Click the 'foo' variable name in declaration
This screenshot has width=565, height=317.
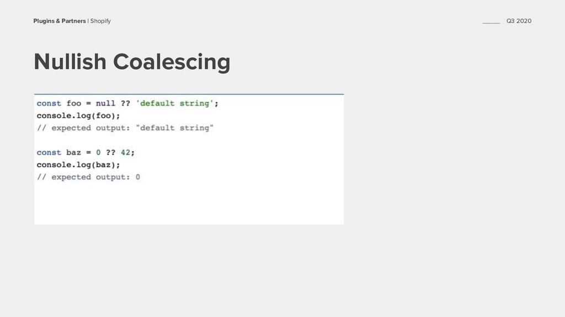point(74,103)
